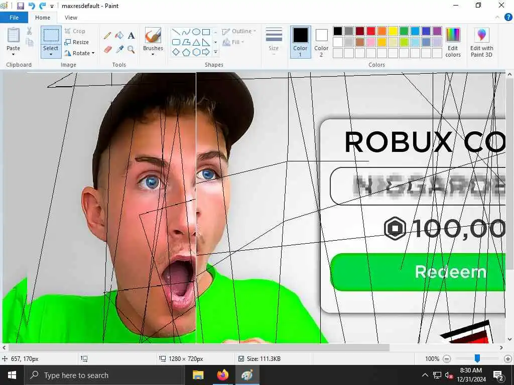Screen dimensions: 514x385
Task: Click the vertical scrollbar down arrow
Action: [509, 339]
